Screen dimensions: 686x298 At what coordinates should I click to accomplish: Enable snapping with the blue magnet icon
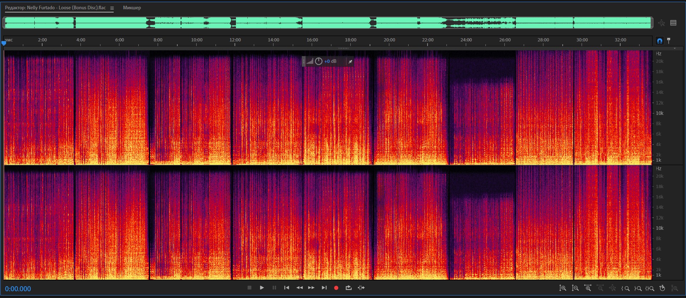point(660,41)
